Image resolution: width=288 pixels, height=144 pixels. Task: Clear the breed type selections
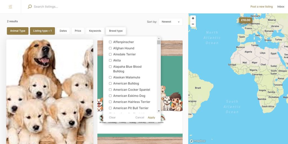coord(112,117)
